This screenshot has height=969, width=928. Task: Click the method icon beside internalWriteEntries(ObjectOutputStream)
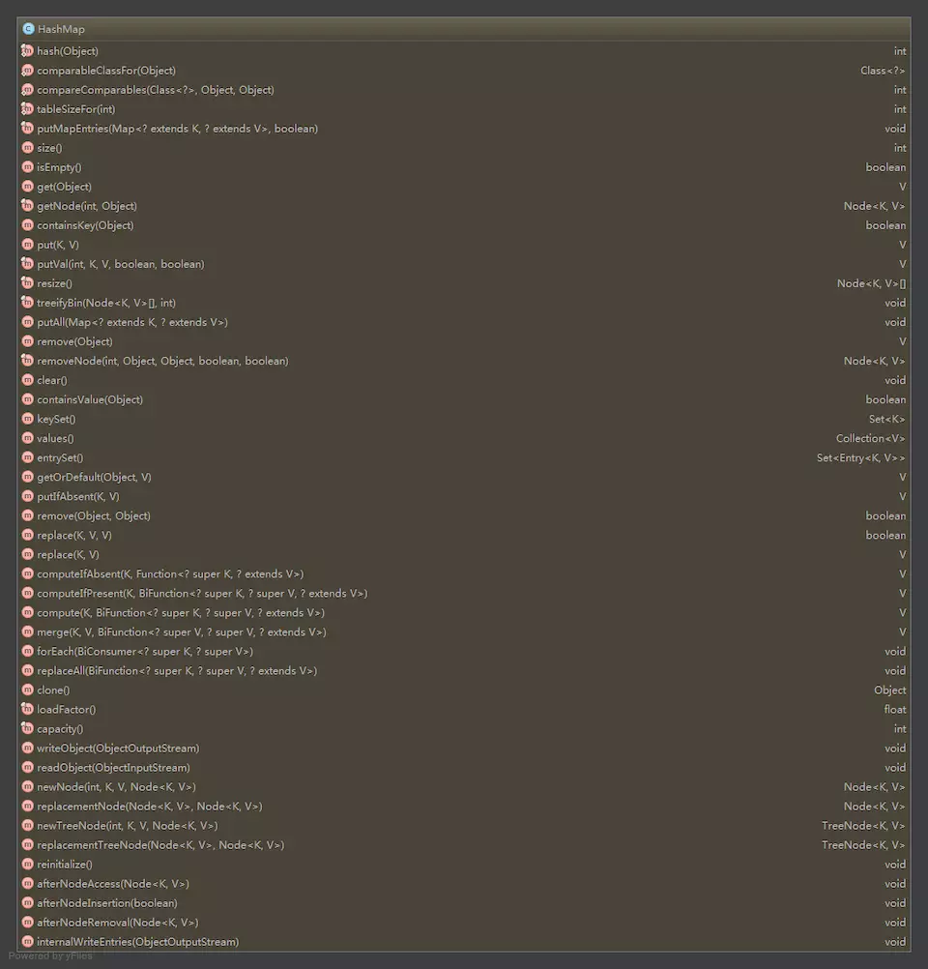[x=27, y=942]
